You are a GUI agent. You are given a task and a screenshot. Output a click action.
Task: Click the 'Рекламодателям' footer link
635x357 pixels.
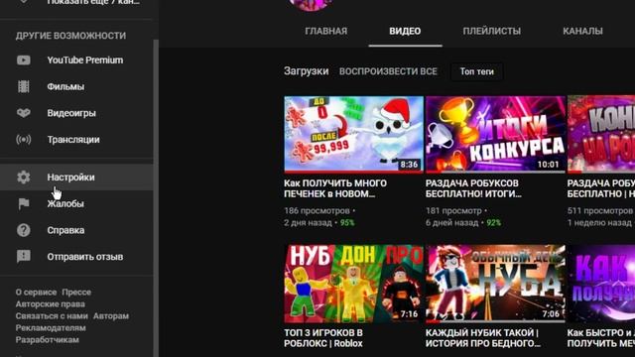(51, 328)
